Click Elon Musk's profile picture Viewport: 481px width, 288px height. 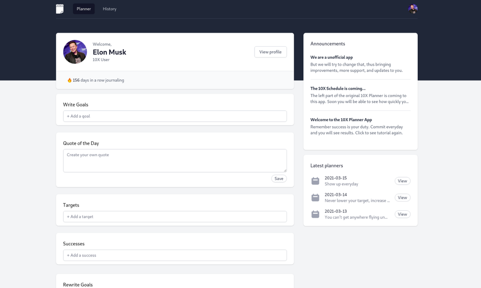point(75,52)
